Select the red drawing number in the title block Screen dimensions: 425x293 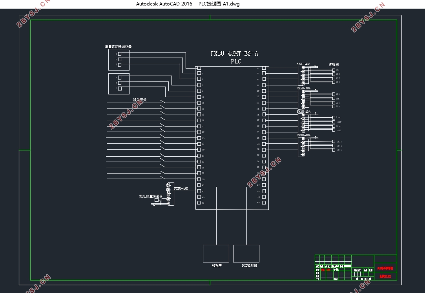click(385, 276)
